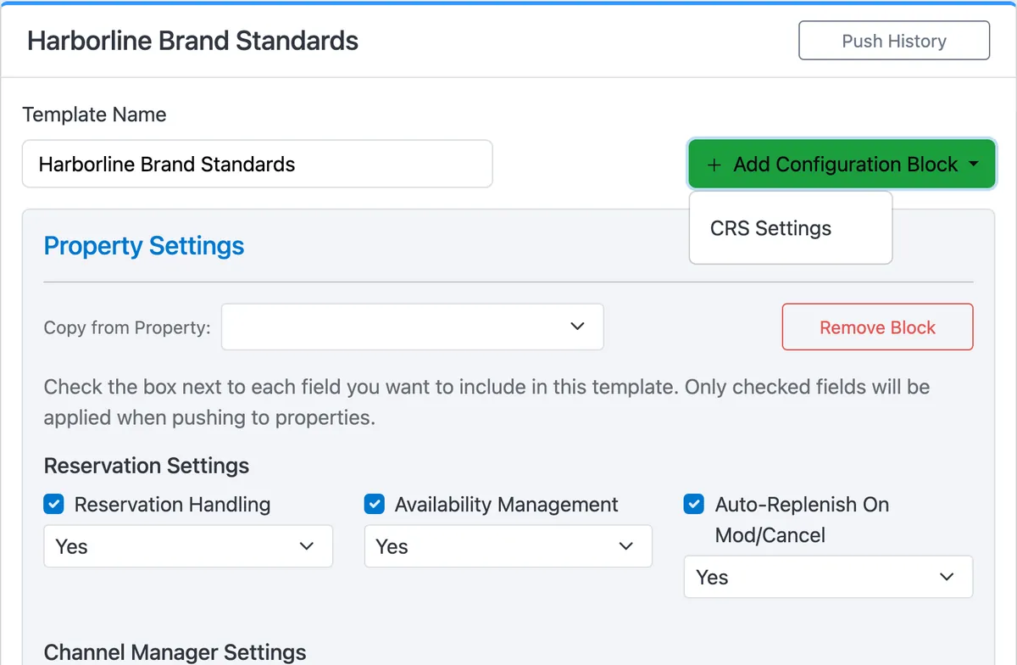Open the Availability Management value dropdown

pos(508,546)
